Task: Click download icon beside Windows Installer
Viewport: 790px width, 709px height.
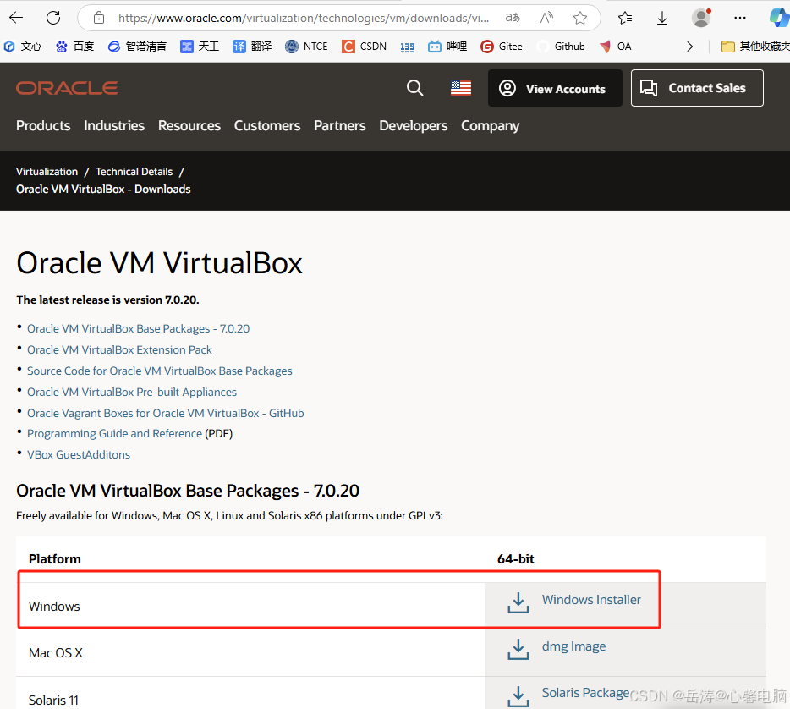Action: 518,602
